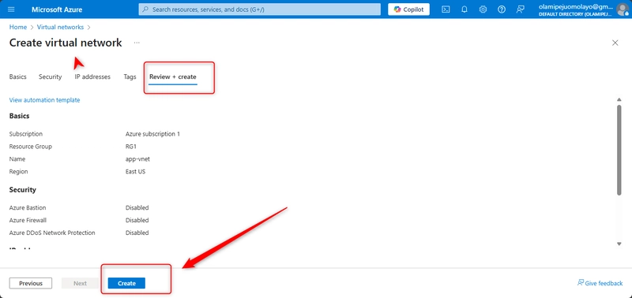Open the ellipsis menu beside the title

point(137,43)
